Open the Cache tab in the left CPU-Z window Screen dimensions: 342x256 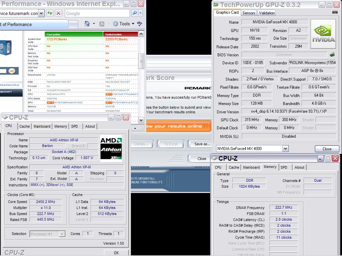(x=24, y=126)
